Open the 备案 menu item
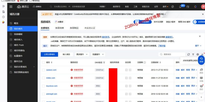 click(x=127, y=7)
